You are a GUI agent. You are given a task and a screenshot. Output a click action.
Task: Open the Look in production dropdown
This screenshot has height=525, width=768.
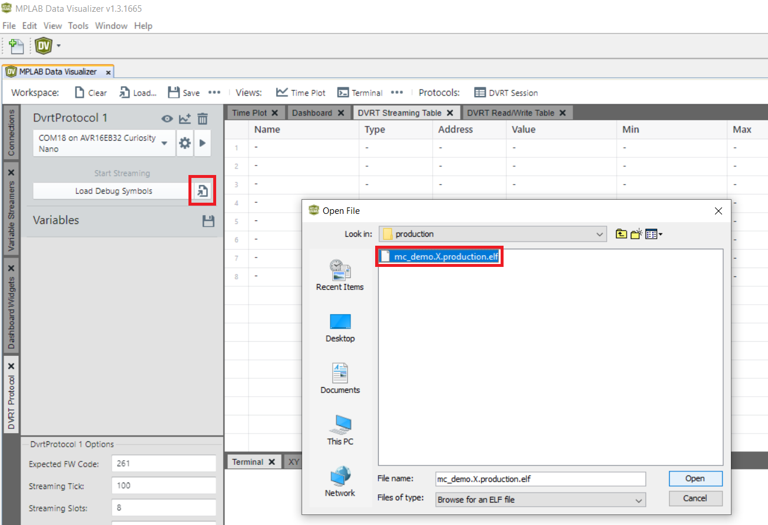click(492, 234)
